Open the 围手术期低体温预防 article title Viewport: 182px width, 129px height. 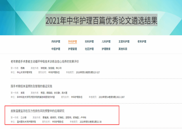(31, 86)
